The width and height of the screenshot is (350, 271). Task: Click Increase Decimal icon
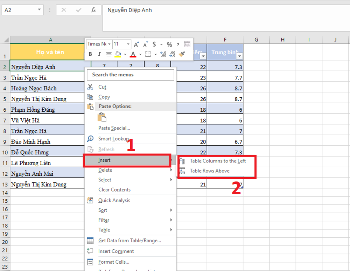(x=163, y=54)
